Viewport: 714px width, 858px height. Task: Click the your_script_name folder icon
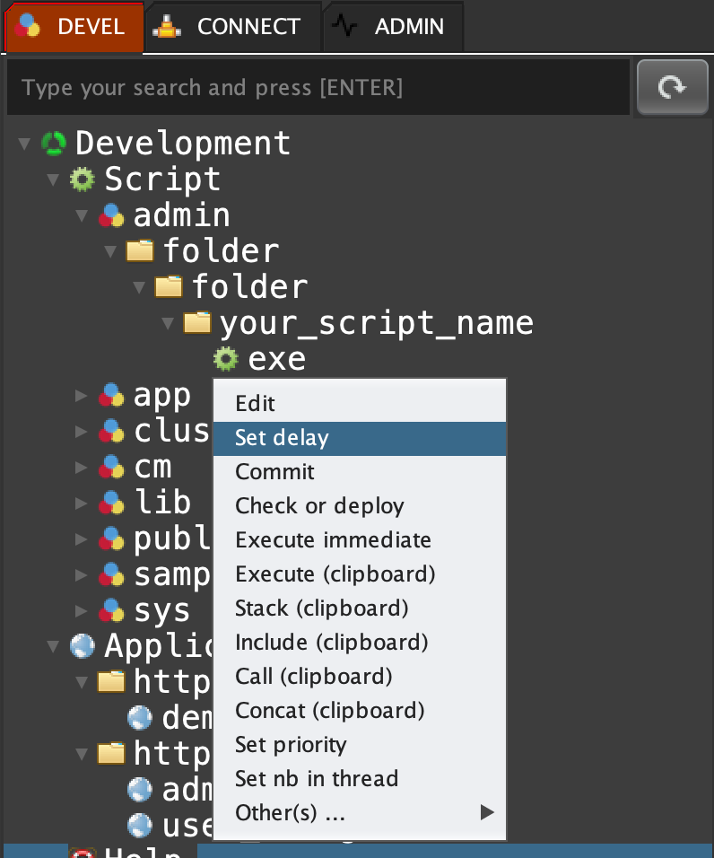[197, 322]
